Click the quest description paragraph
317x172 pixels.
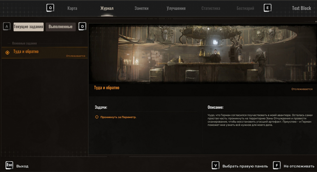pyautogui.click(x=260, y=120)
